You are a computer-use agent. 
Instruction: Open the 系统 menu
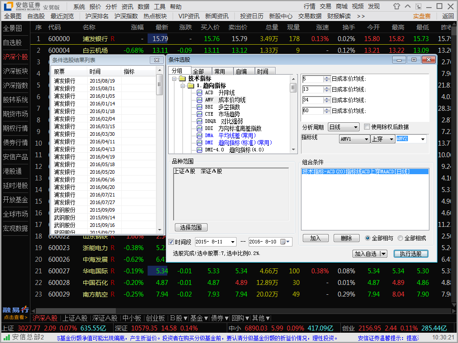(x=79, y=7)
